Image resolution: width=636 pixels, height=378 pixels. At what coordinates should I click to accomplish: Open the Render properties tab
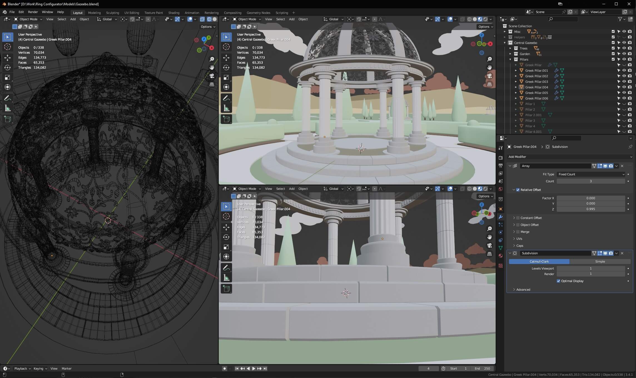(501, 158)
